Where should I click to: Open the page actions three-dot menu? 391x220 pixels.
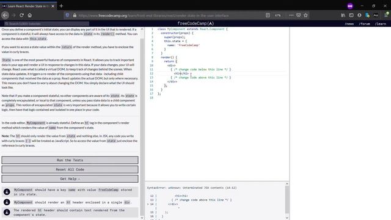click(x=291, y=15)
